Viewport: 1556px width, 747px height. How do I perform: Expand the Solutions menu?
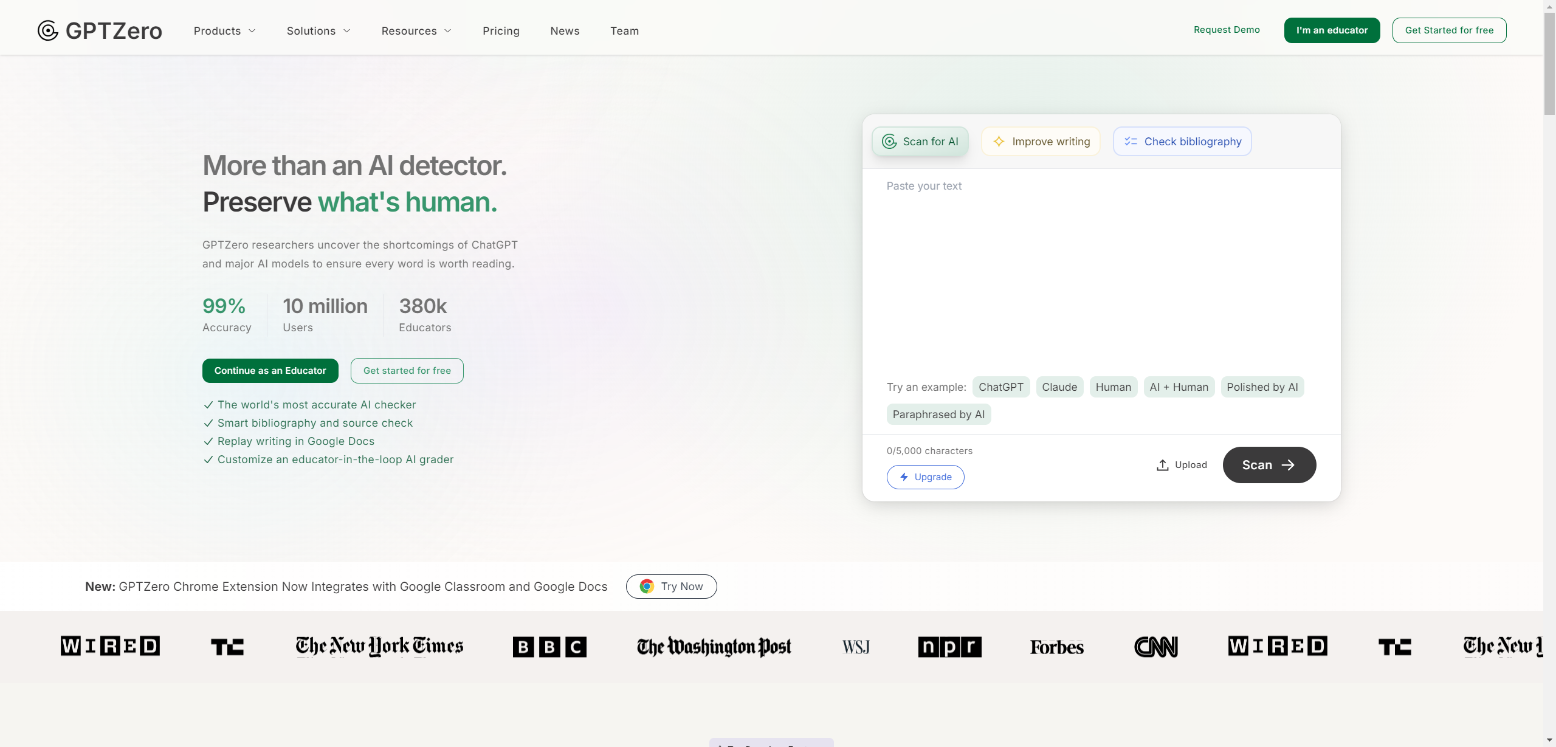click(318, 31)
